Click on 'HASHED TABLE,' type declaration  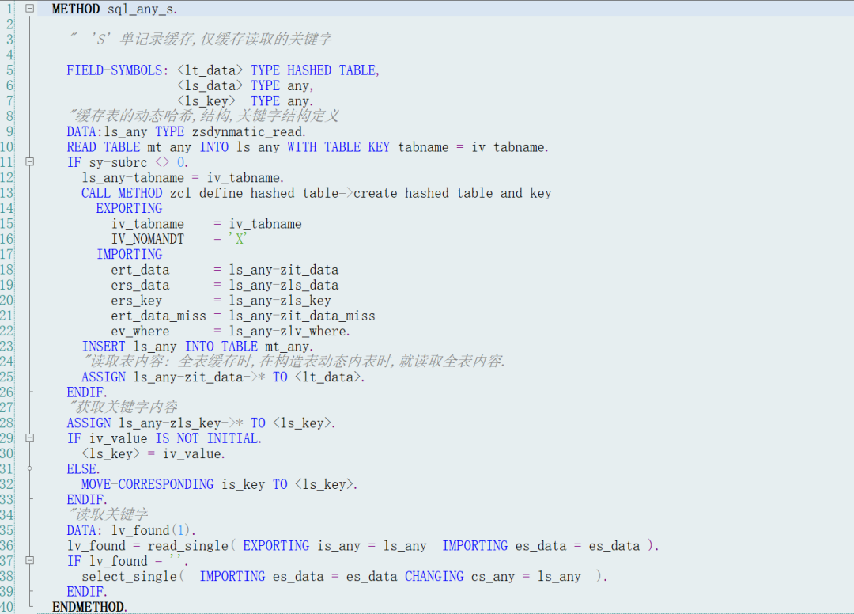click(x=334, y=70)
